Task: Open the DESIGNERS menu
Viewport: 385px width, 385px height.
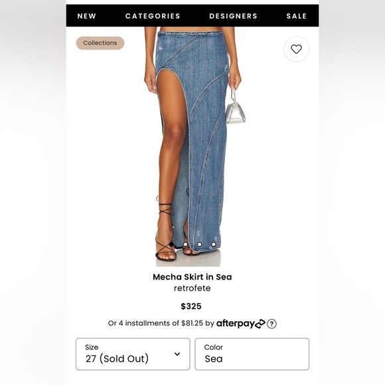Action: pyautogui.click(x=233, y=16)
